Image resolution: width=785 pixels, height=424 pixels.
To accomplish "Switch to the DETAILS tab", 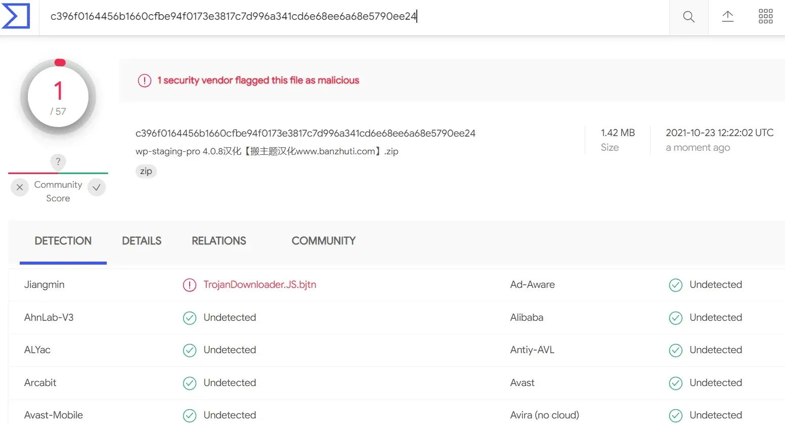I will pos(142,241).
